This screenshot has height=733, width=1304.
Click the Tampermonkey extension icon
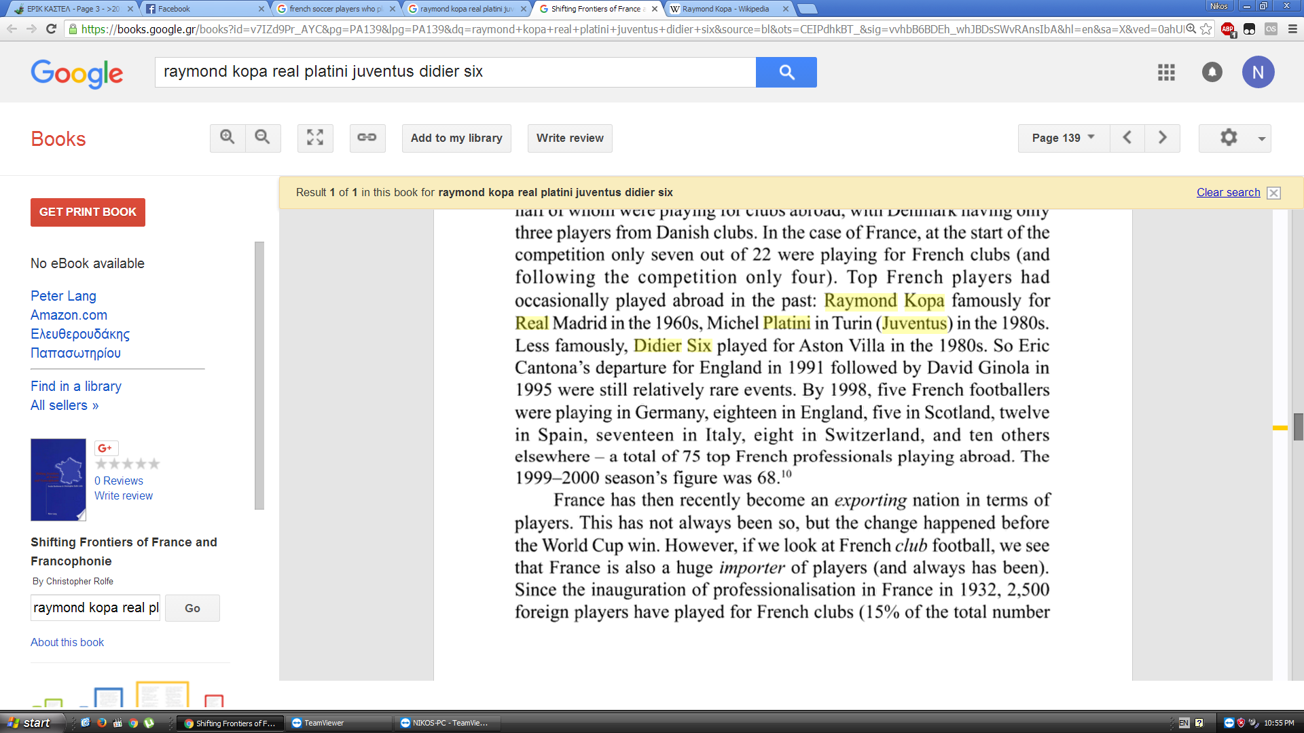[x=1250, y=29]
